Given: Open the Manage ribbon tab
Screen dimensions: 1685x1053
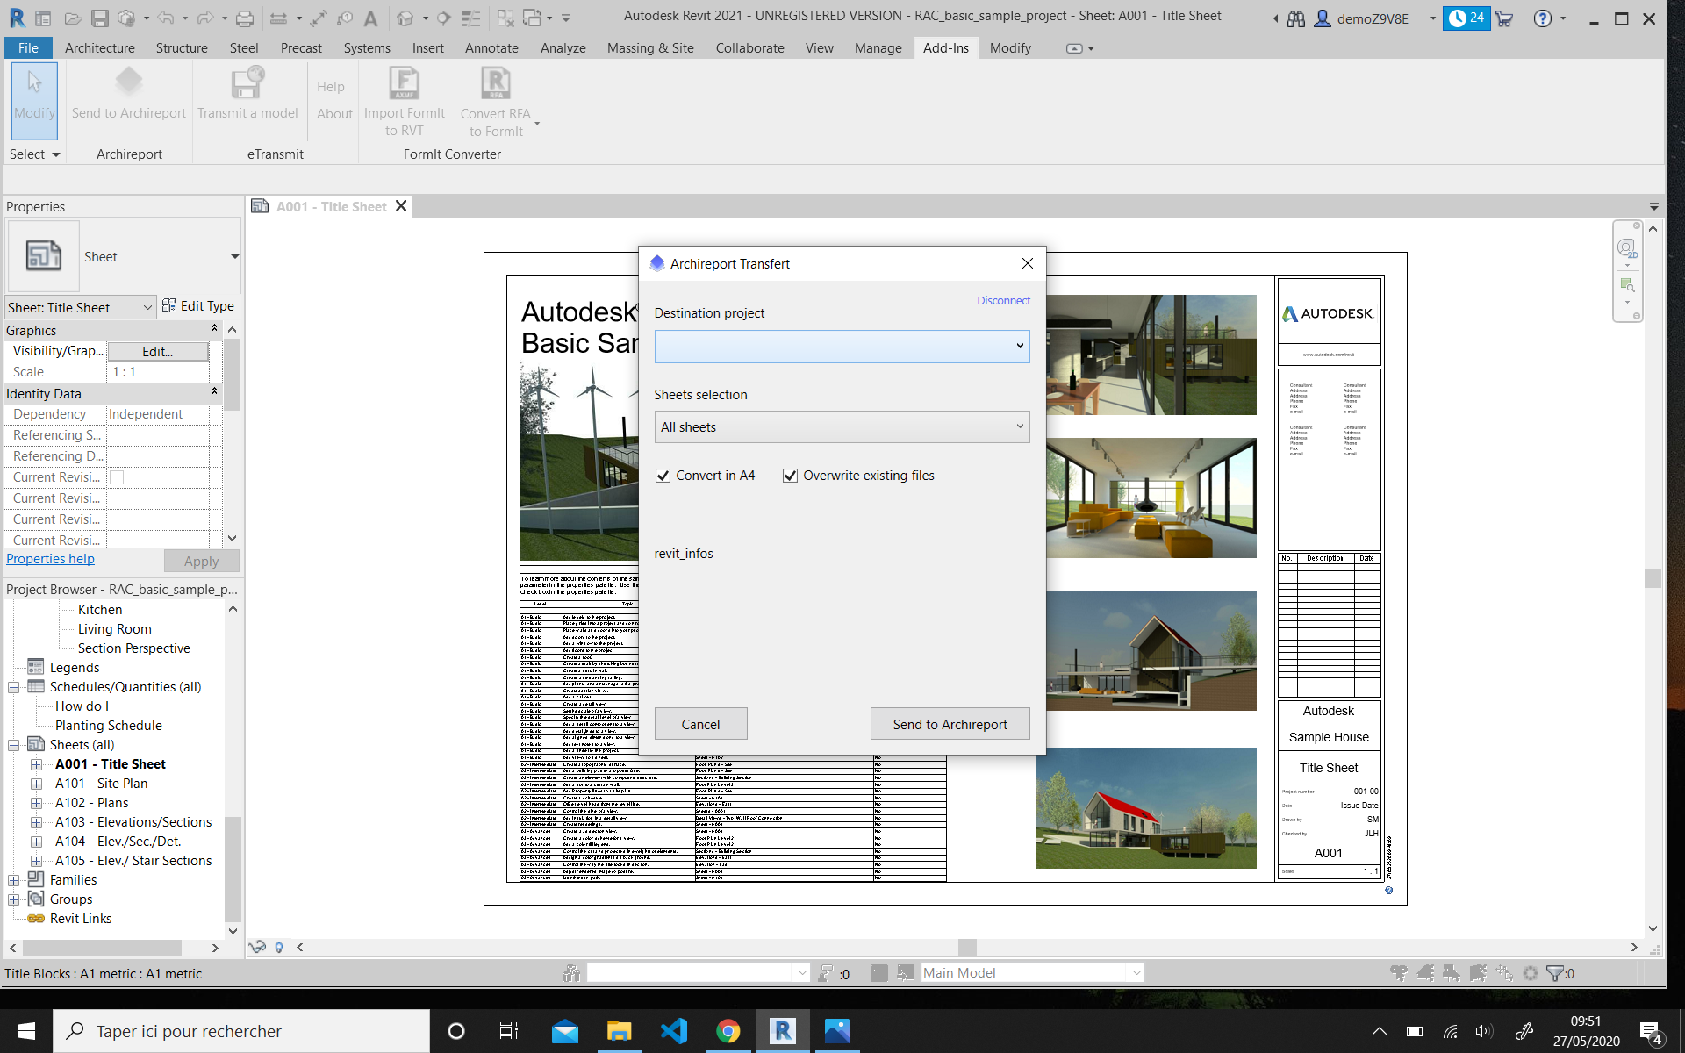Looking at the screenshot, I should [x=878, y=48].
